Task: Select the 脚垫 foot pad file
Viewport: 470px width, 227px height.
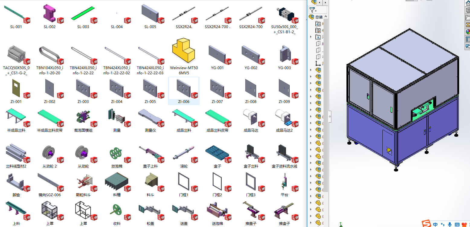Action: pos(16,183)
